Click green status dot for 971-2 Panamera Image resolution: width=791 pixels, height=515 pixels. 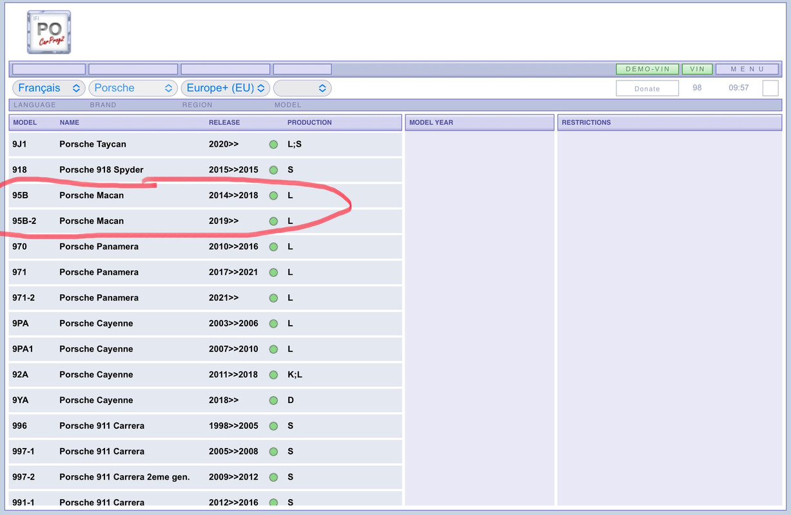point(273,298)
